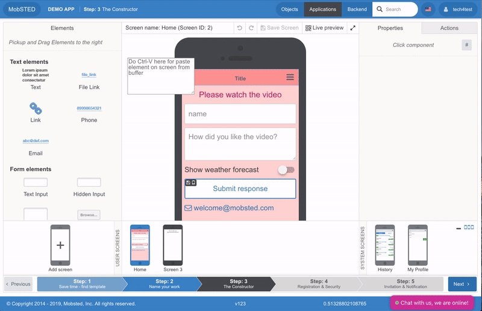This screenshot has width=482, height=311.
Task: Select the Phone element icon
Action: click(x=89, y=108)
